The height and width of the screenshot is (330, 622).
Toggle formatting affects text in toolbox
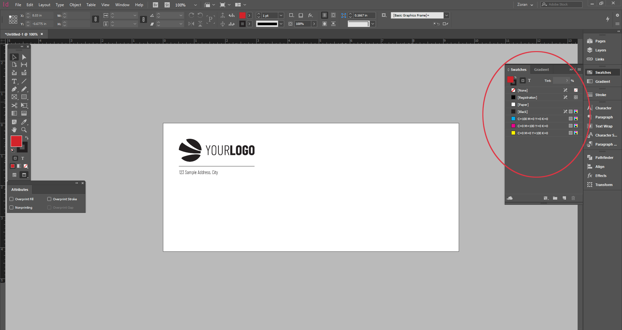point(23,158)
